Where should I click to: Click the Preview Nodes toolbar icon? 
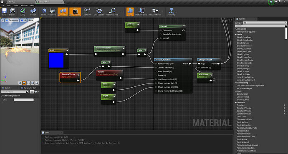click(x=155, y=12)
